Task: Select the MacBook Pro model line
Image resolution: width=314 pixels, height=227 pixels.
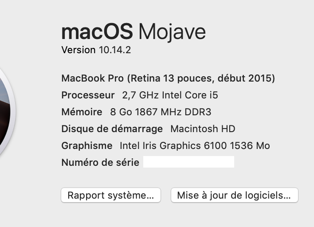Action: click(168, 78)
